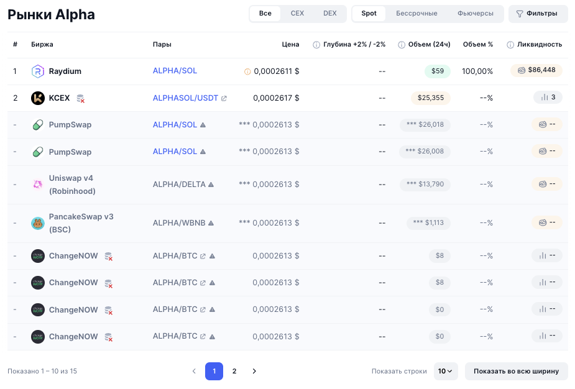Click the KCEX exchange name

tap(60, 98)
